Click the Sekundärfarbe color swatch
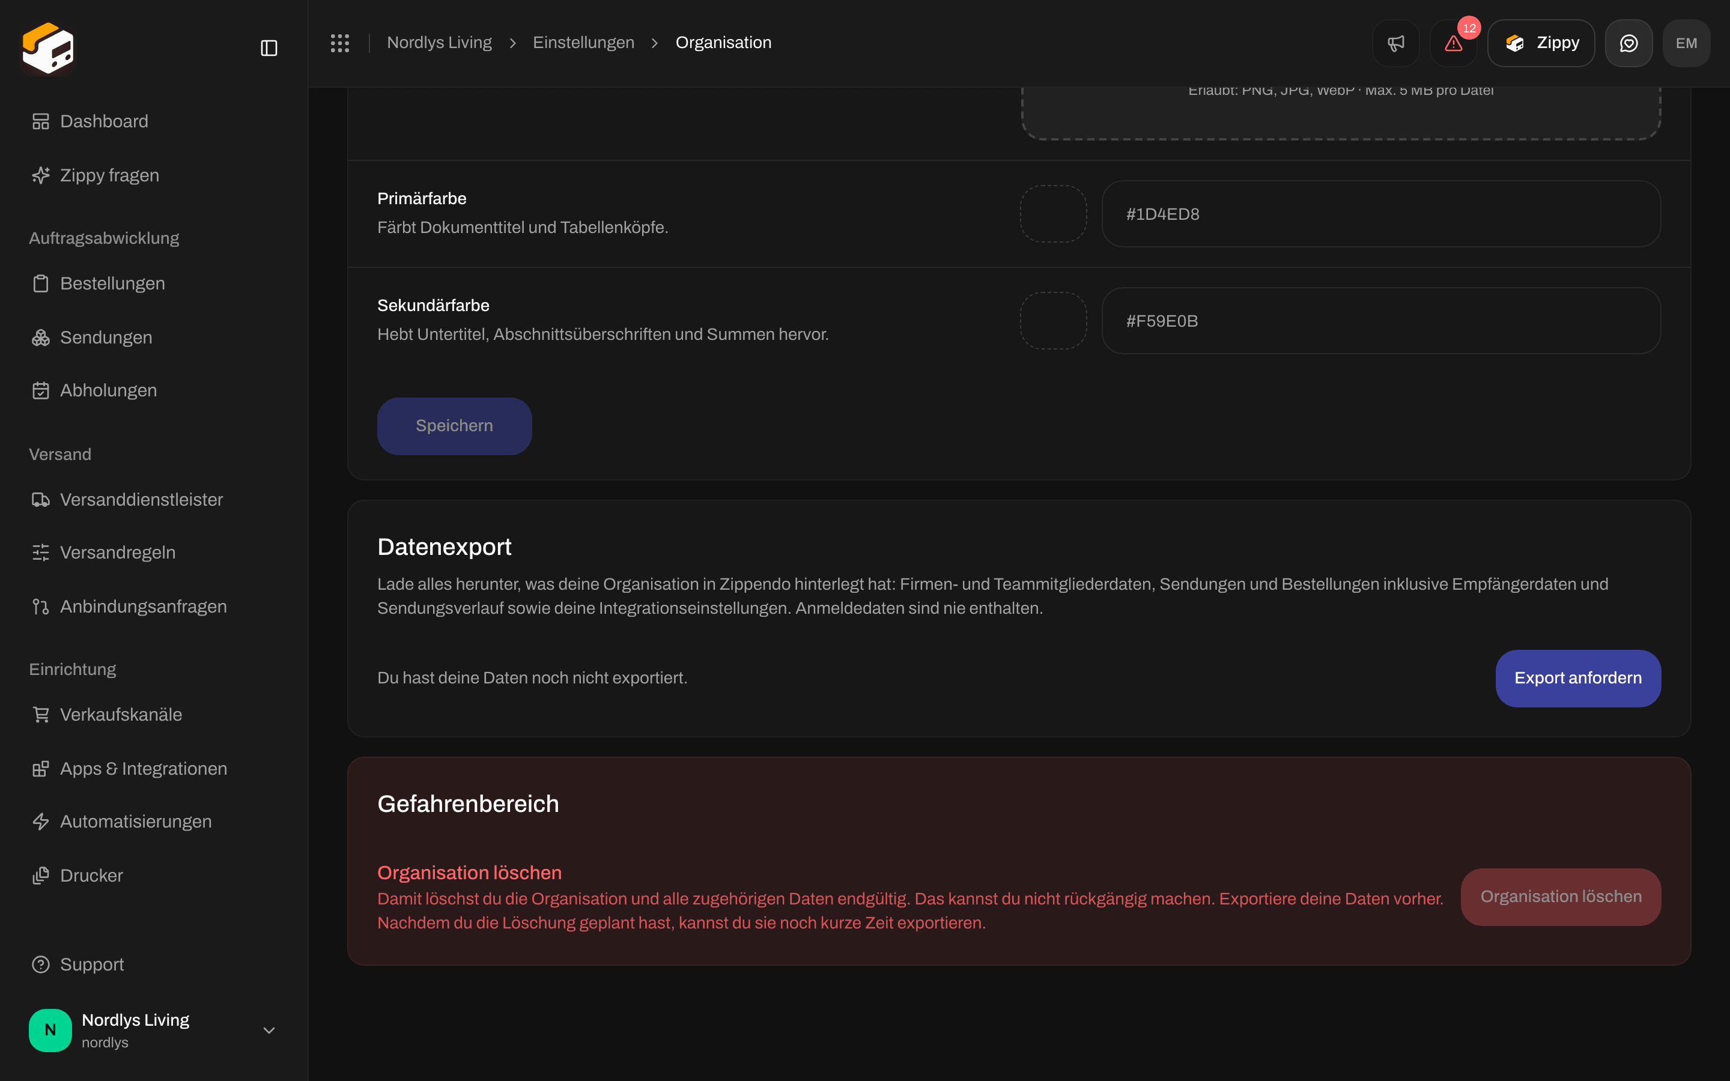The width and height of the screenshot is (1730, 1081). [x=1053, y=320]
